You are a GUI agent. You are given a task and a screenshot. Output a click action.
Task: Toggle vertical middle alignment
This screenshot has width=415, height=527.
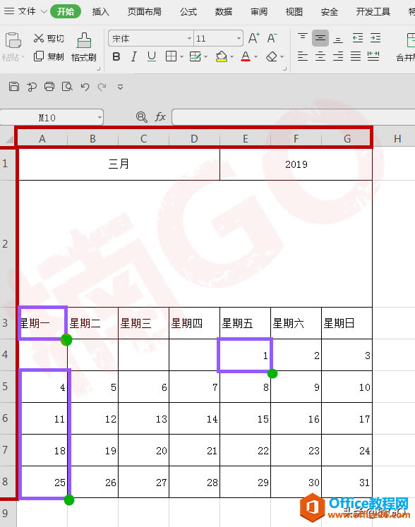pyautogui.click(x=320, y=38)
